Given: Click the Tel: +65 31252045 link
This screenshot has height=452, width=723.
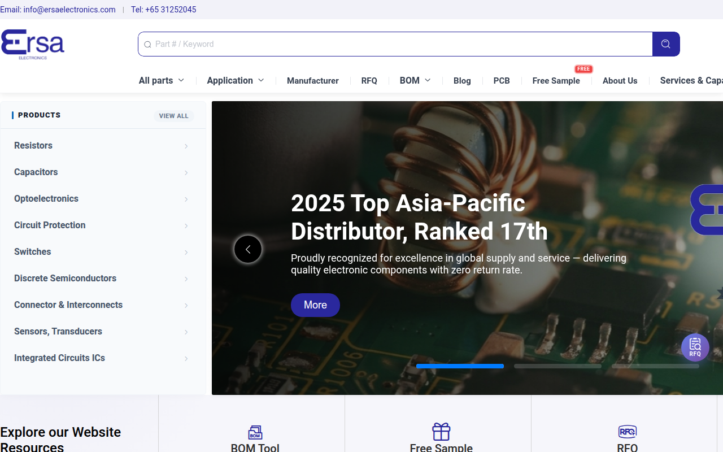Looking at the screenshot, I should 164,10.
